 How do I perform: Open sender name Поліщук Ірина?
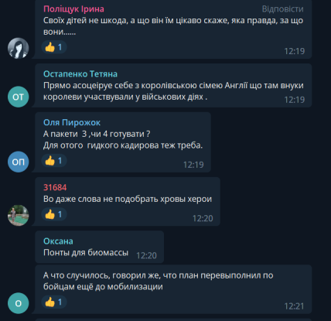point(73,9)
